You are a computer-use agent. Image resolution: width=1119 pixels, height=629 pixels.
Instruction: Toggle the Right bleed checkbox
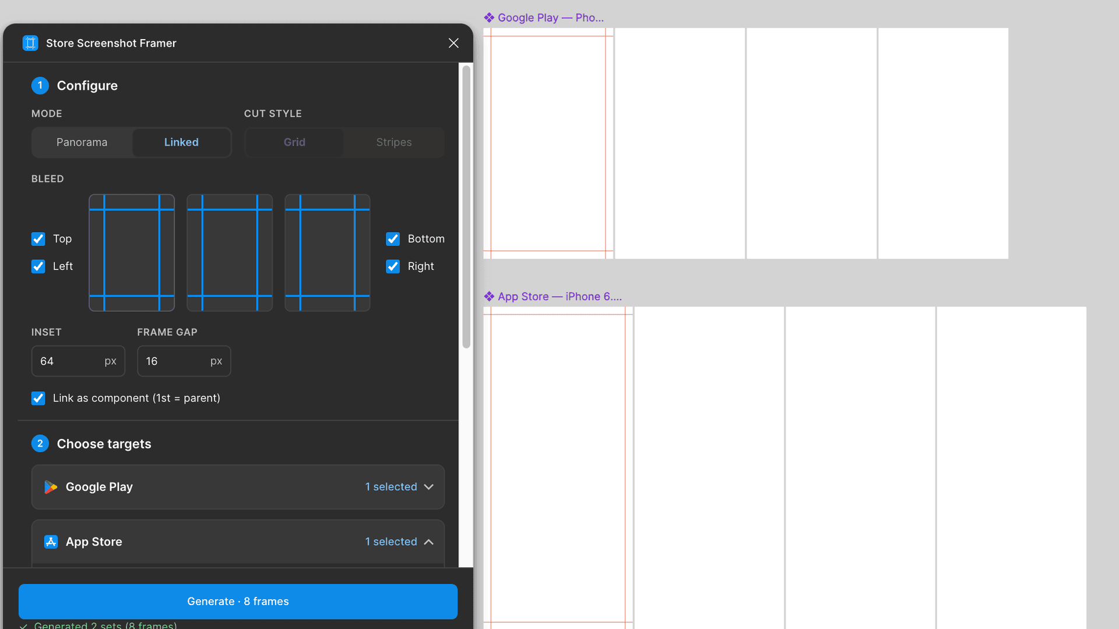393,266
